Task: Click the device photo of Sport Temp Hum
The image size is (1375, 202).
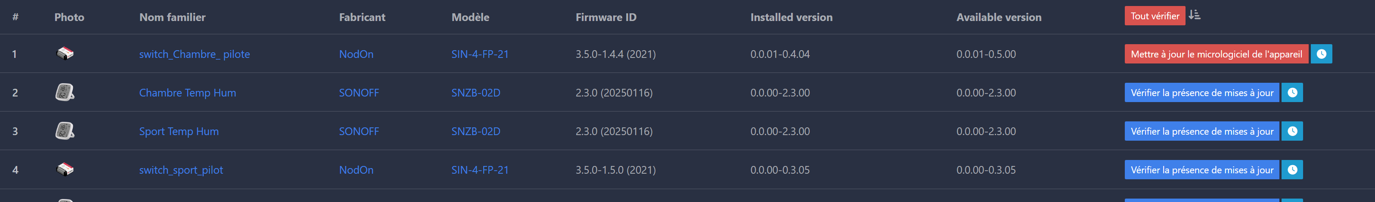Action: point(65,131)
